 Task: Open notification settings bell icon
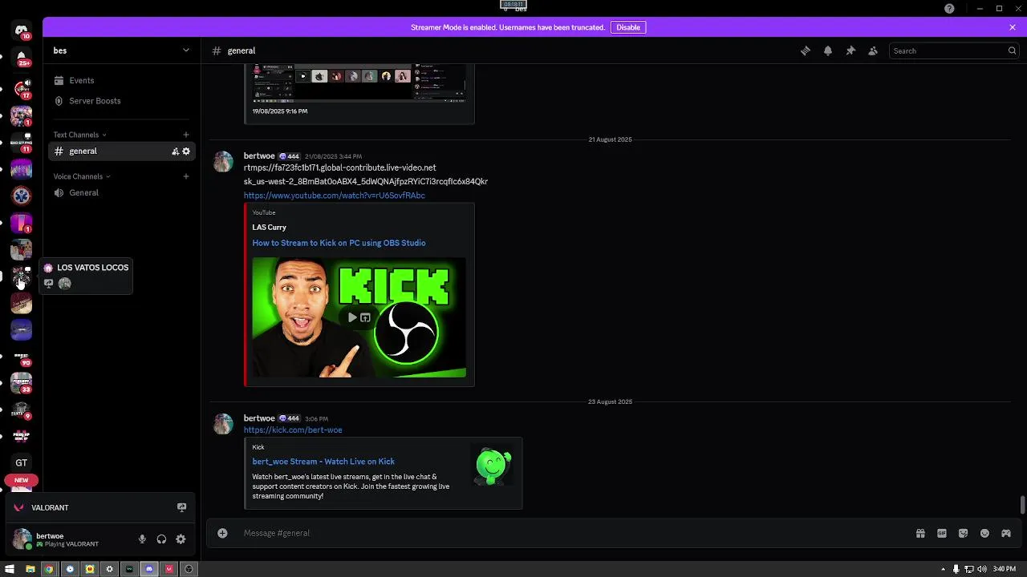click(x=828, y=50)
